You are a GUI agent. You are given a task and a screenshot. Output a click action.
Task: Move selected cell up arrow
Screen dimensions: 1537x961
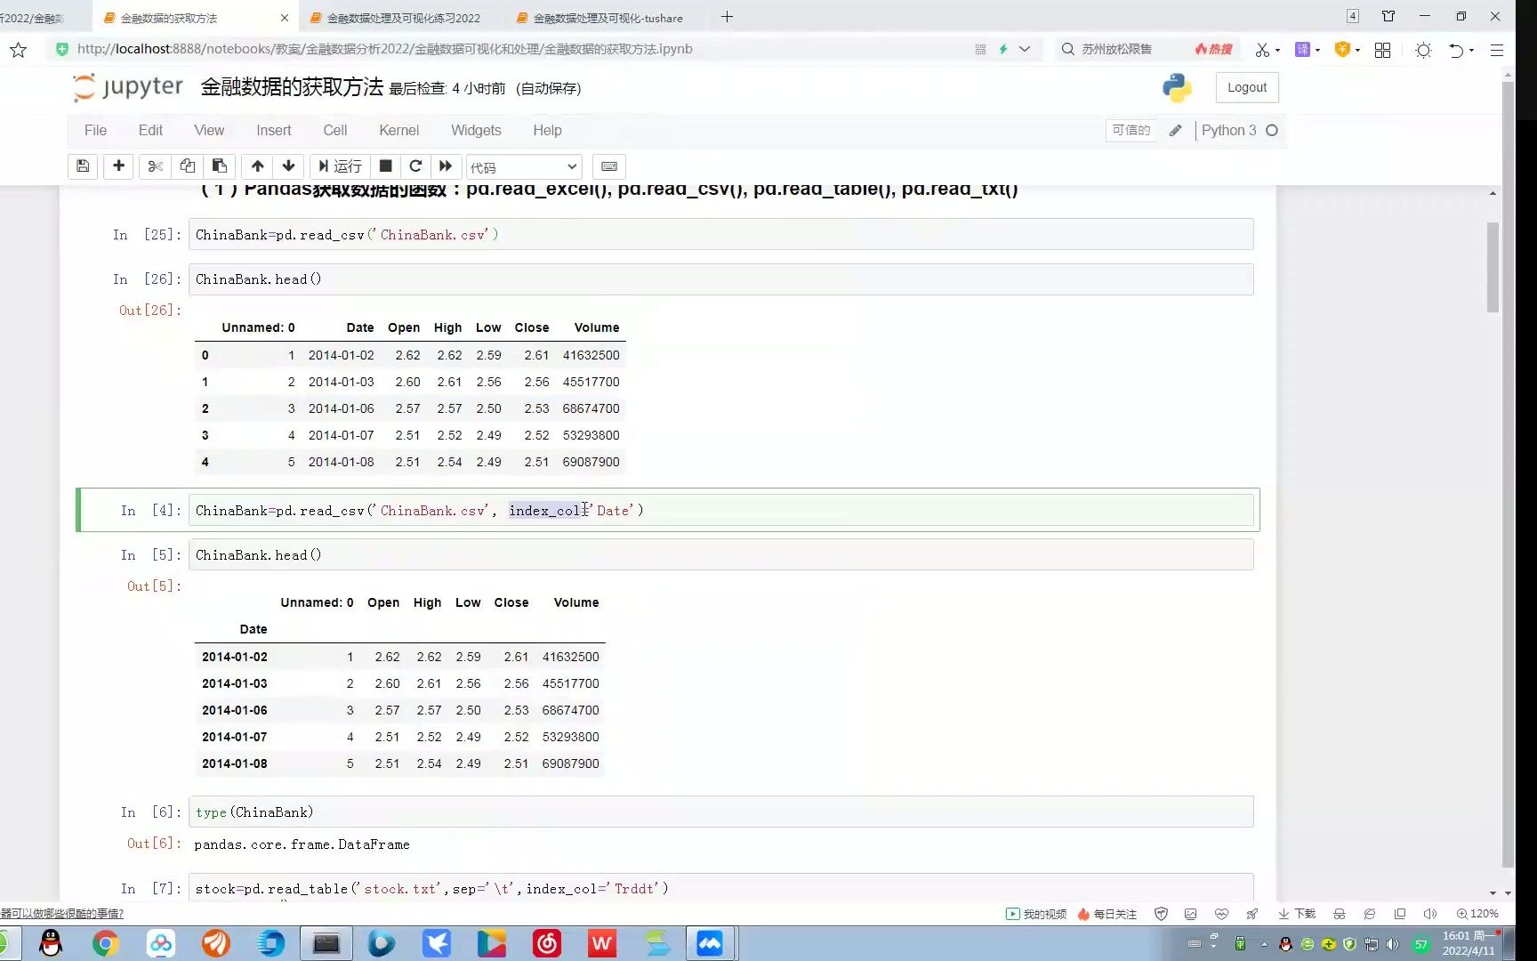(x=257, y=166)
